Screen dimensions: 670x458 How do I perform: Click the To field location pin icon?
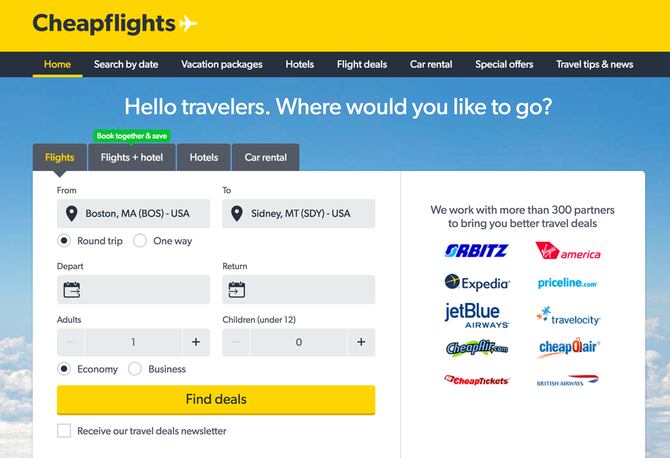point(237,213)
